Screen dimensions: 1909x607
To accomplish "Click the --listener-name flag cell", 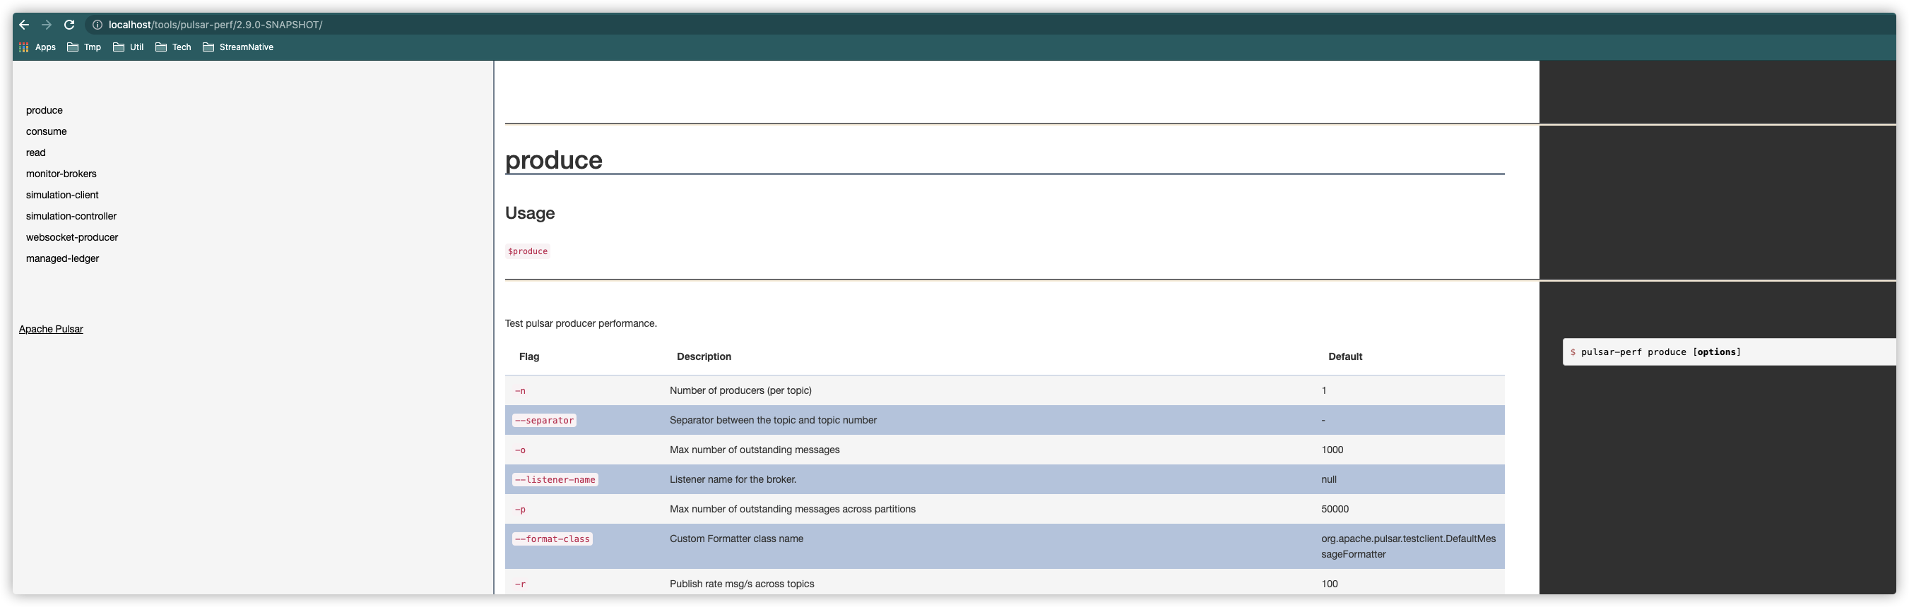I will click(555, 480).
